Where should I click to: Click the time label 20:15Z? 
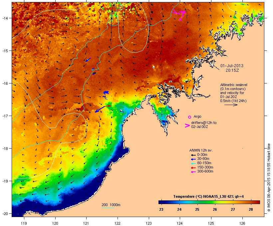point(232,70)
